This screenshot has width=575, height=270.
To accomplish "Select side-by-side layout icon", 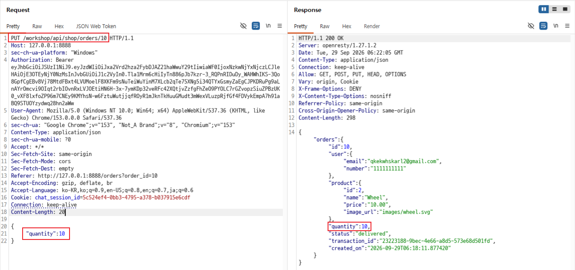I will [x=543, y=9].
